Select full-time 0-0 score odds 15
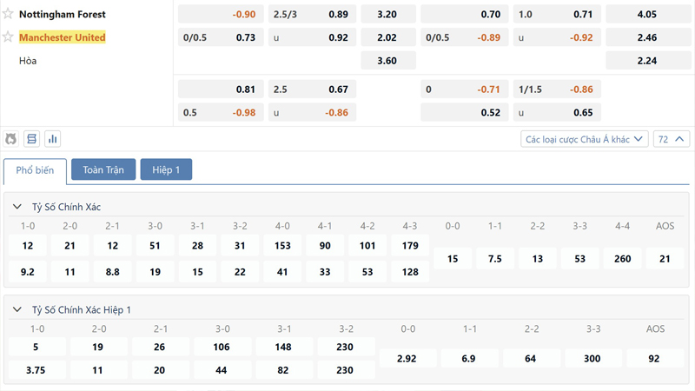The width and height of the screenshot is (695, 391). click(453, 259)
